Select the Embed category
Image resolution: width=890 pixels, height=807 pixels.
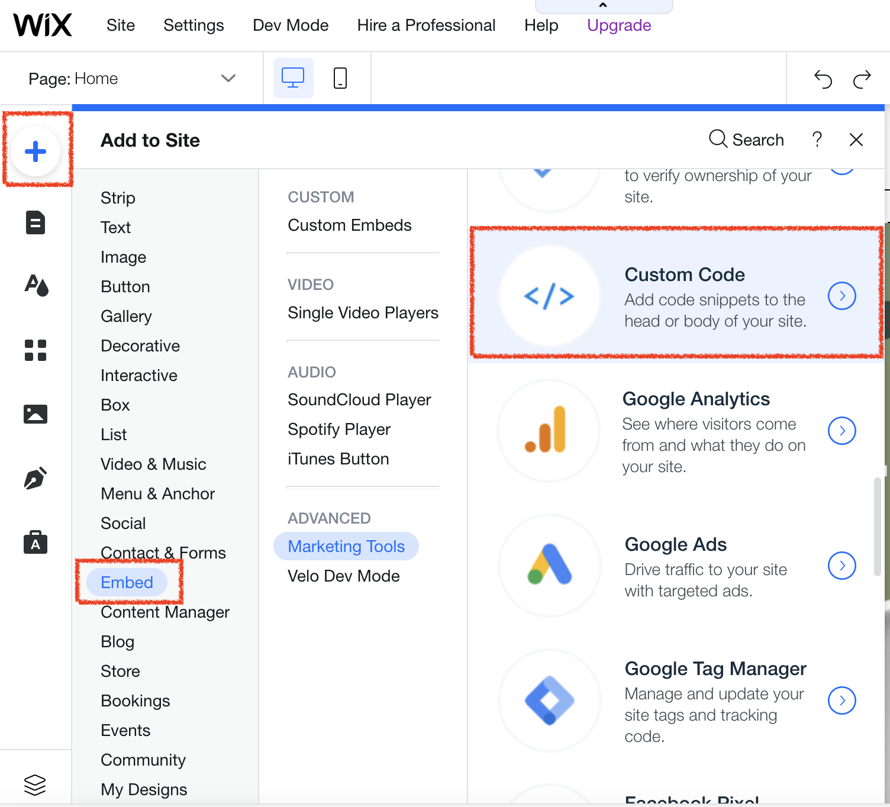click(127, 582)
